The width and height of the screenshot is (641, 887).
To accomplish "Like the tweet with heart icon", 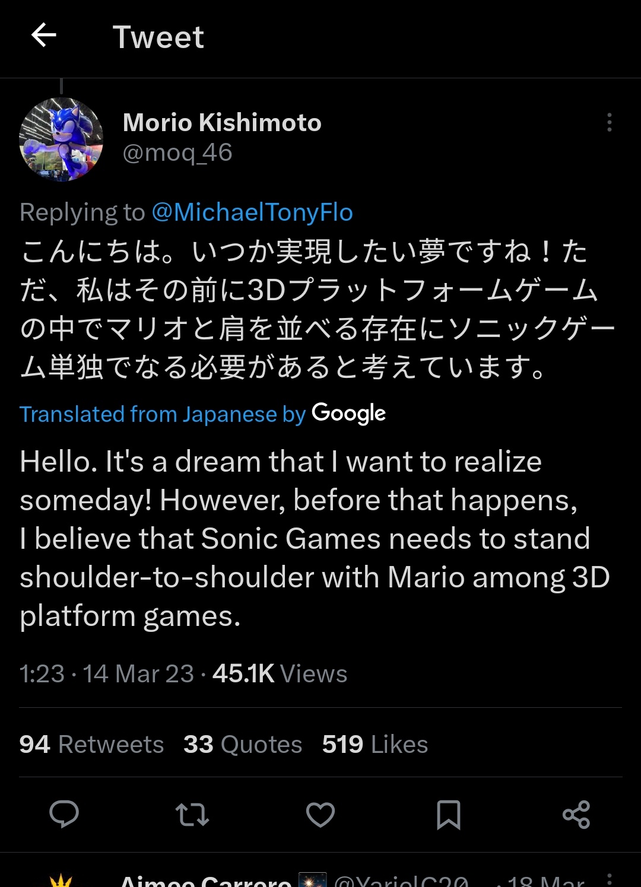I will (x=320, y=814).
